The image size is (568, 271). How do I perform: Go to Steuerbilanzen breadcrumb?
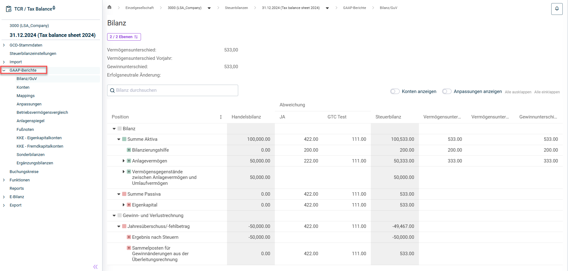(x=236, y=8)
